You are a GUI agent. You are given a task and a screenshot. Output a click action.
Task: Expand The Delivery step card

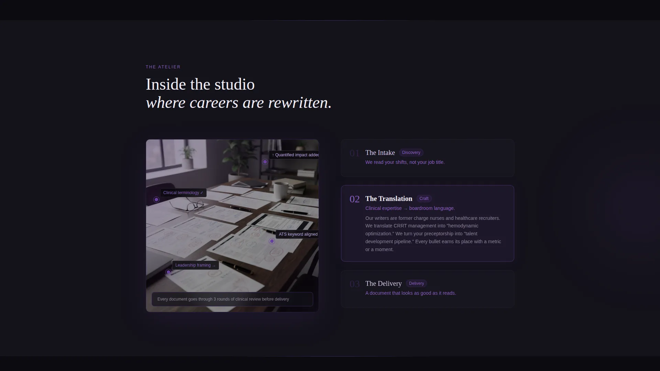pos(427,289)
